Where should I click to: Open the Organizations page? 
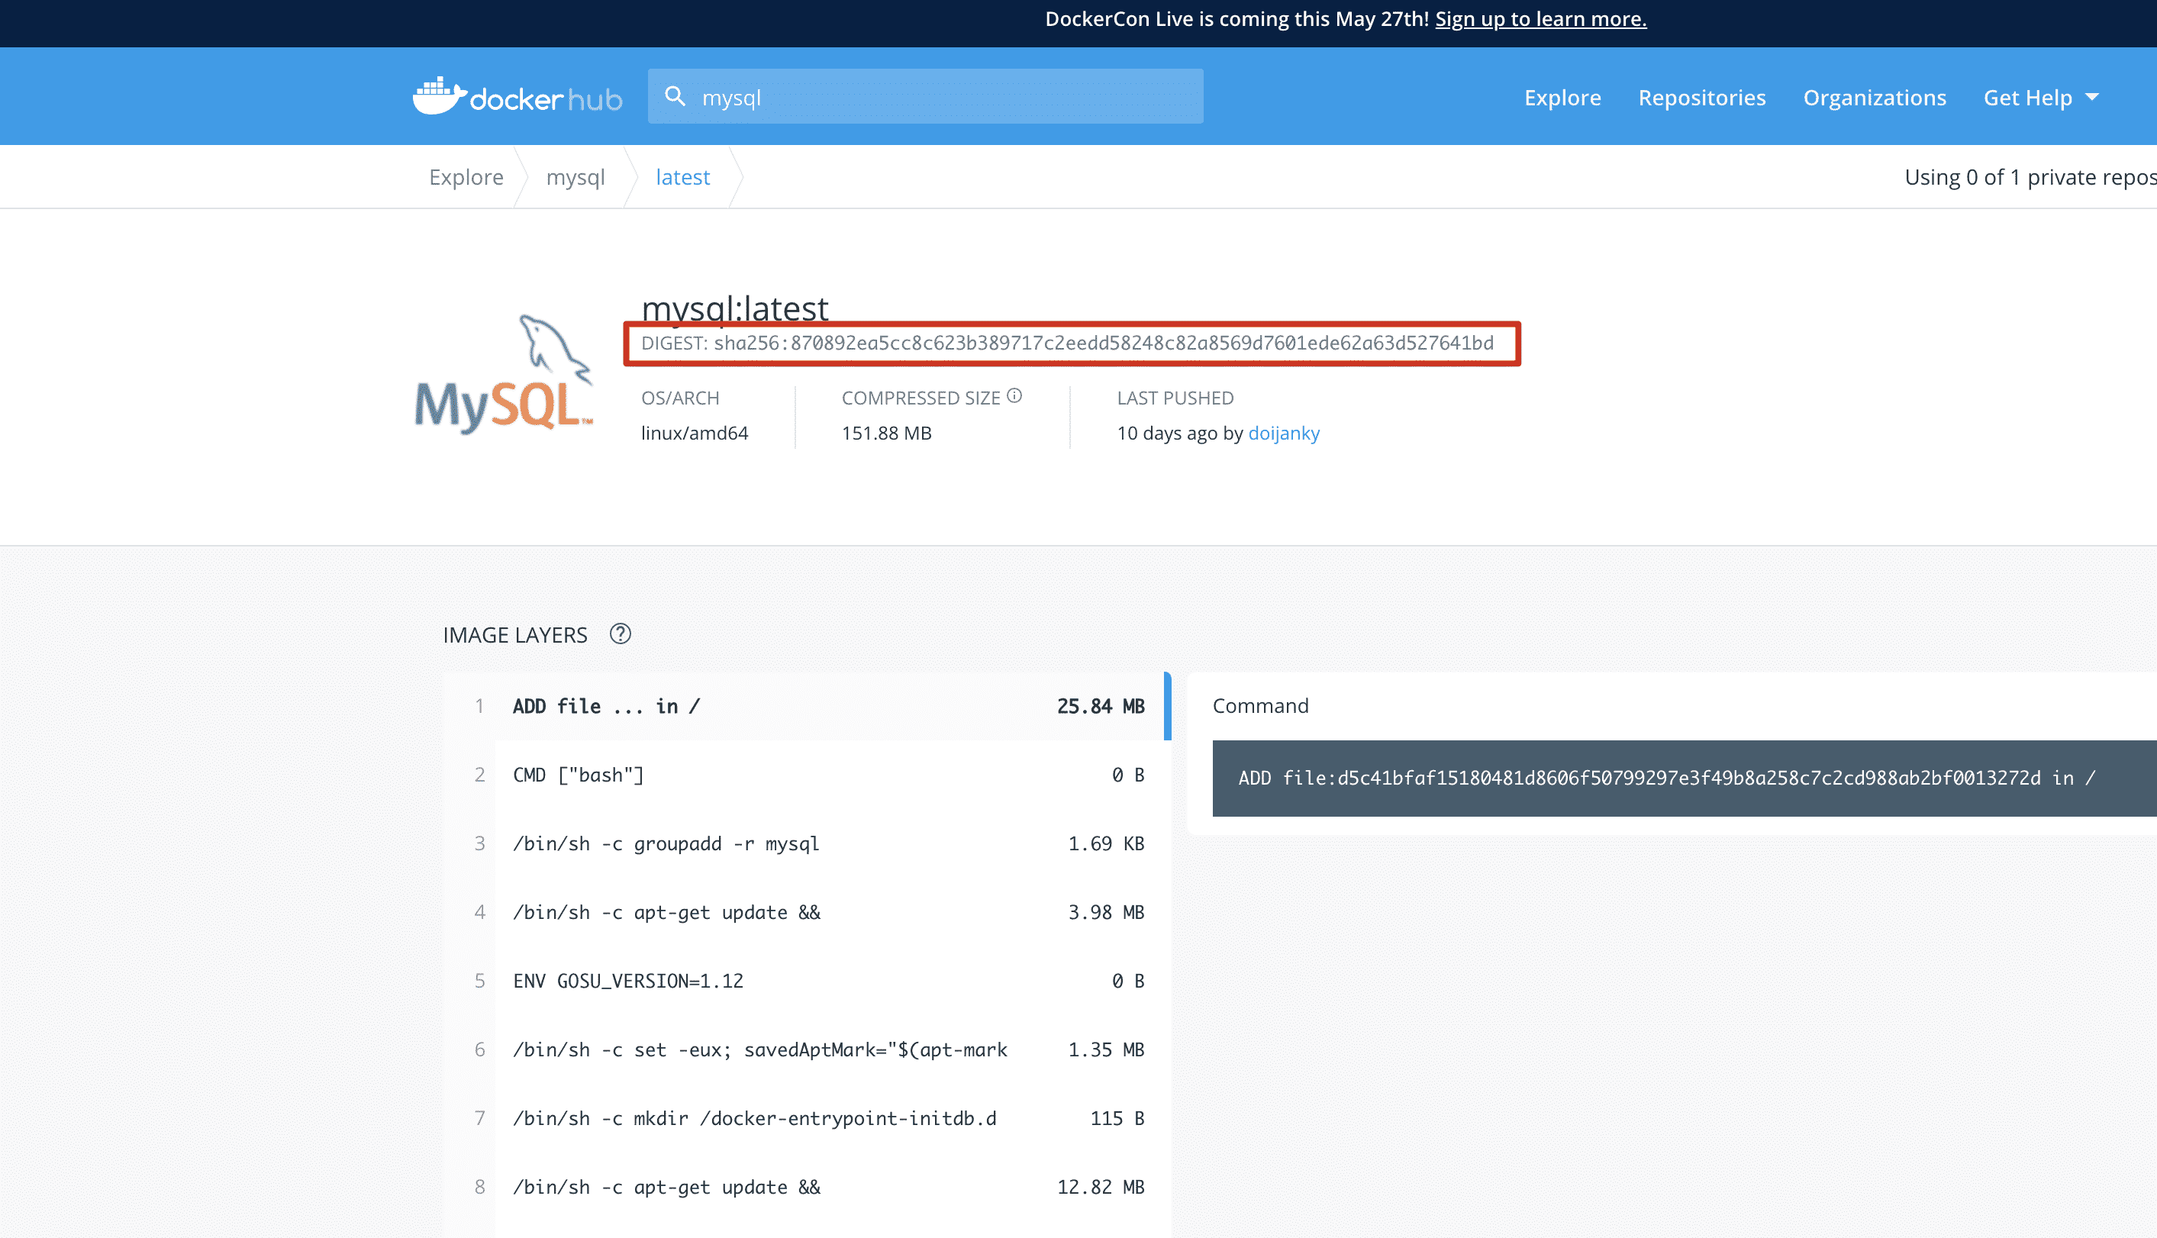pyautogui.click(x=1874, y=98)
